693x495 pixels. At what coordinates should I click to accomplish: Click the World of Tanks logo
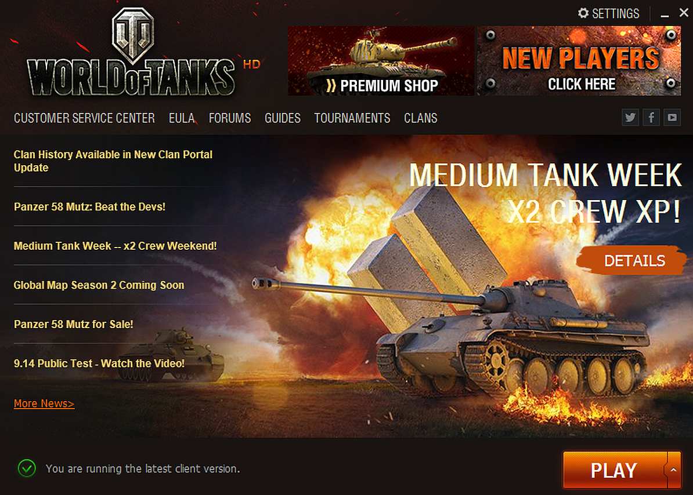(131, 53)
